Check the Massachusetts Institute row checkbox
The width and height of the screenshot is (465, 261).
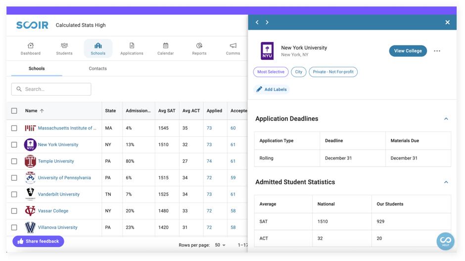[14, 128]
